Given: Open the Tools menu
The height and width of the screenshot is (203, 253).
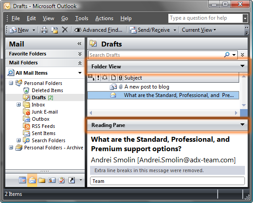Looking at the screenshot, I should coord(81,18).
